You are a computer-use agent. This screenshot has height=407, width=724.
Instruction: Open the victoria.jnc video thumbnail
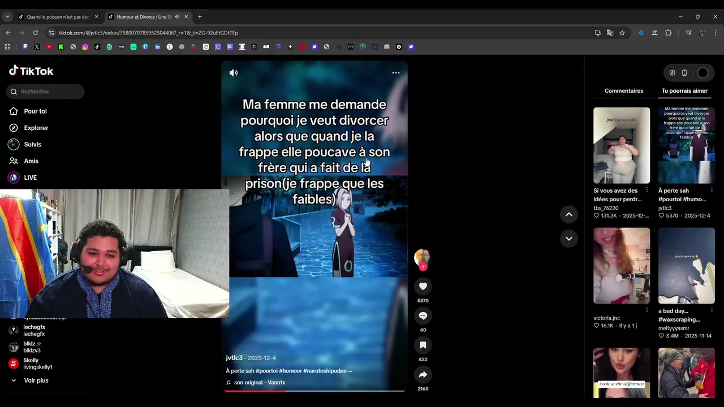coord(622,266)
